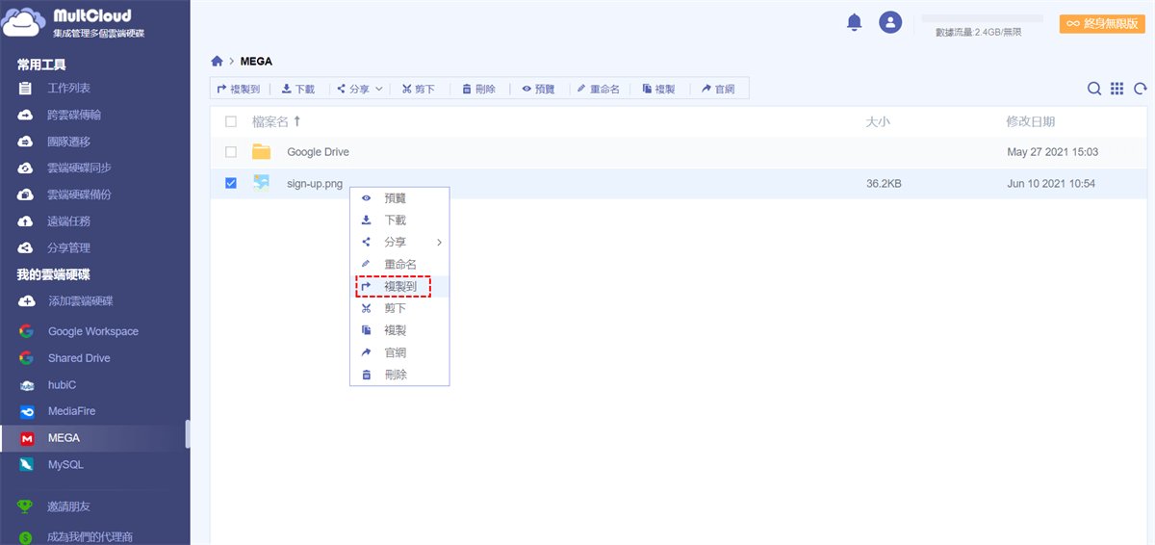Uncheck the sign-up.png checkbox
This screenshot has width=1155, height=545.
click(x=230, y=183)
